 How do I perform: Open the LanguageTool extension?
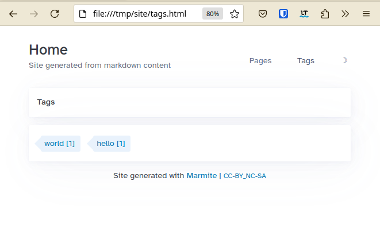pos(304,14)
